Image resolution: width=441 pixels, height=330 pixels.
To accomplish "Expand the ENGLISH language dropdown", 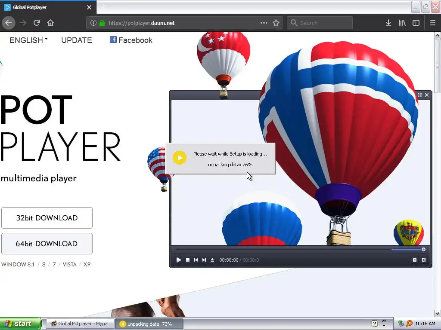I will [29, 40].
